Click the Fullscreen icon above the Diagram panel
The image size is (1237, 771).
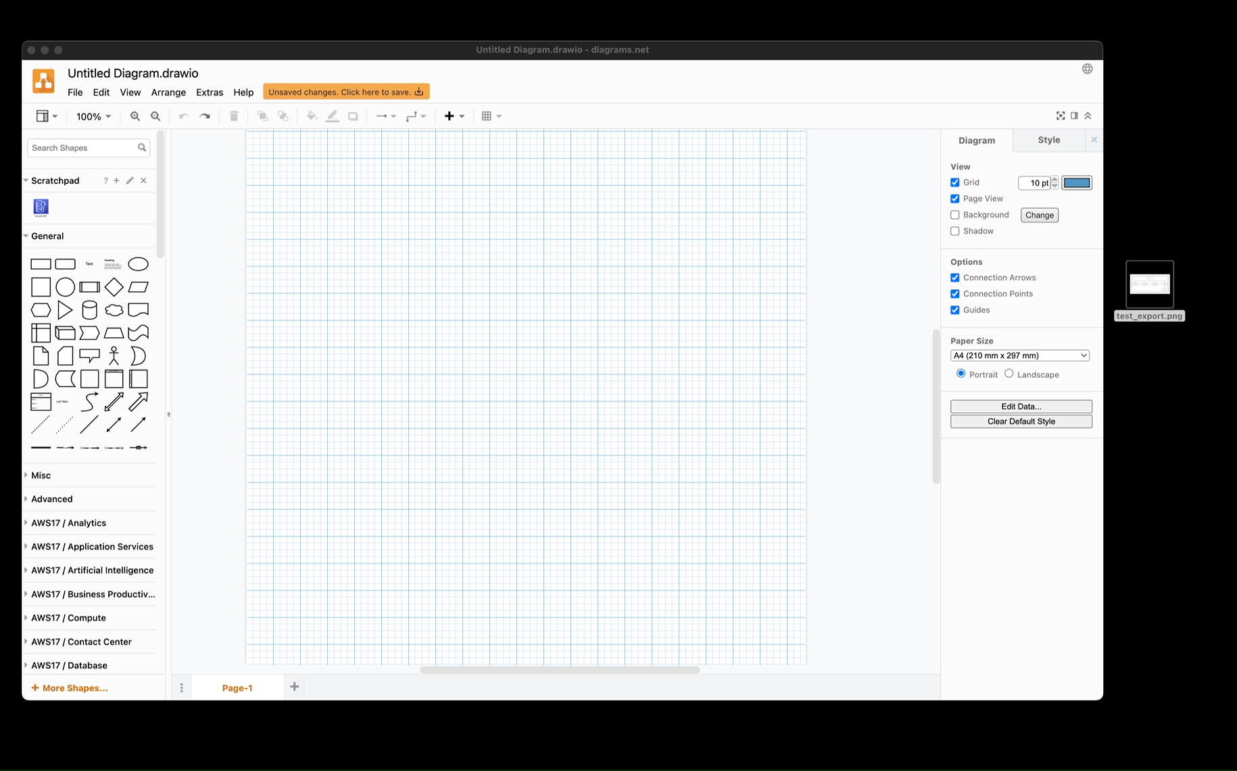point(1060,116)
